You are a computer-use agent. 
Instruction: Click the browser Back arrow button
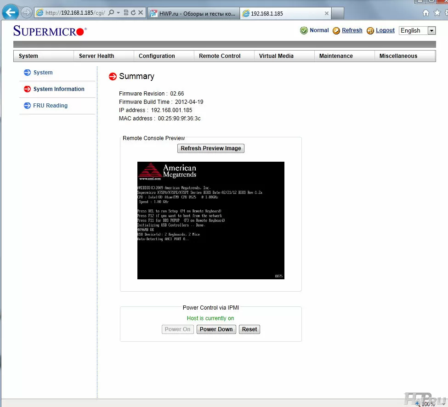click(x=11, y=12)
